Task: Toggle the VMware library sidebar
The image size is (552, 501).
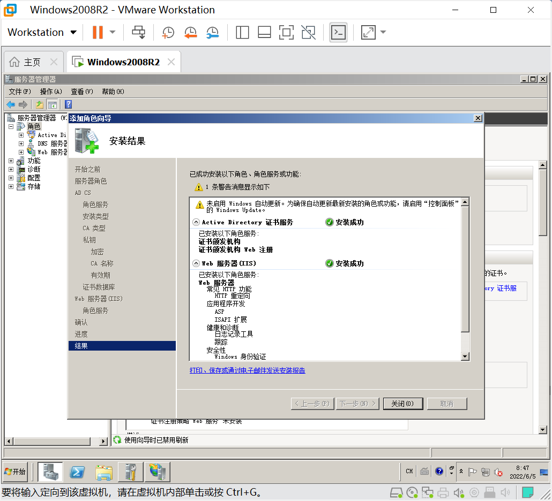Action: click(242, 32)
